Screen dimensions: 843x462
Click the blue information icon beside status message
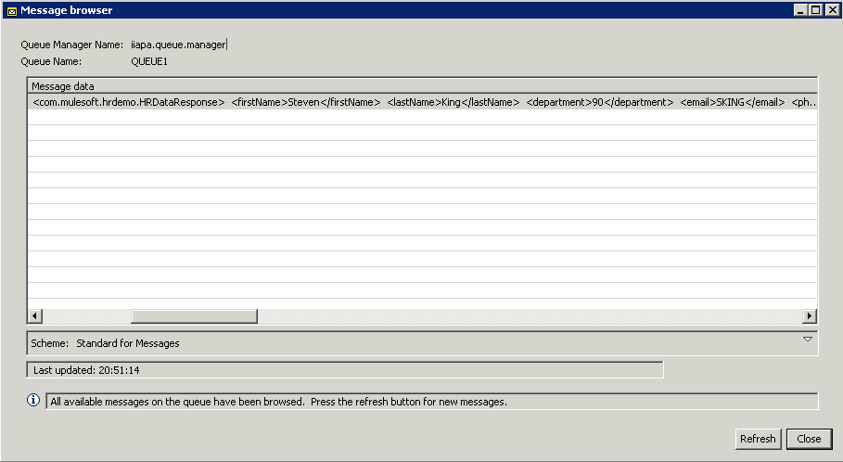pyautogui.click(x=34, y=401)
